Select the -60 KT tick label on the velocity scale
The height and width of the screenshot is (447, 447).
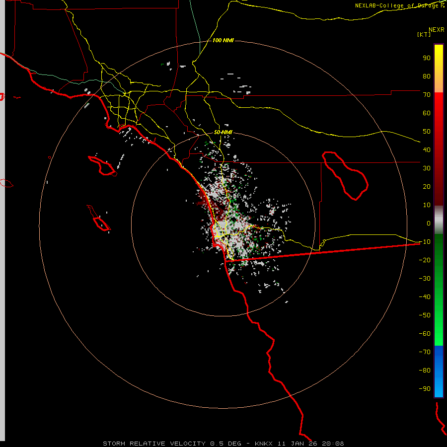pos(425,334)
